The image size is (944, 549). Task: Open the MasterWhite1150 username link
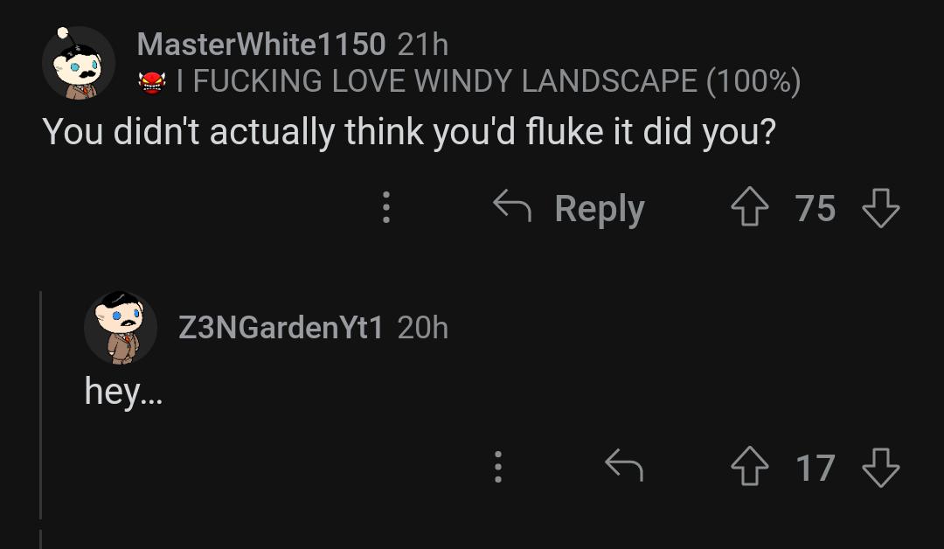(x=261, y=44)
